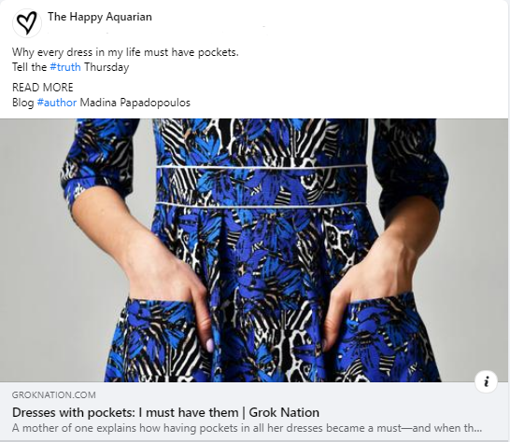Open The Happy Aquarian page name
This screenshot has height=442, width=510.
pyautogui.click(x=100, y=17)
